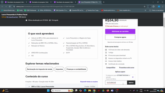Click the taskbar Pesquisar search box
Image resolution: width=165 pixels, height=93 pixels.
(62, 90)
